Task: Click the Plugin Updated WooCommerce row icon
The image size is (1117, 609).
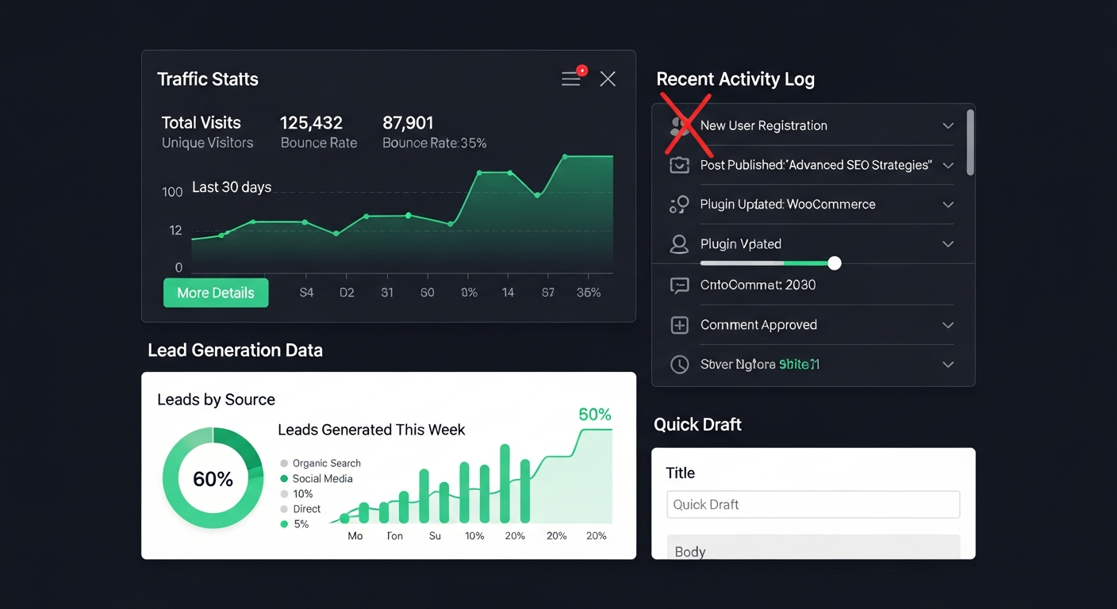Action: (679, 205)
